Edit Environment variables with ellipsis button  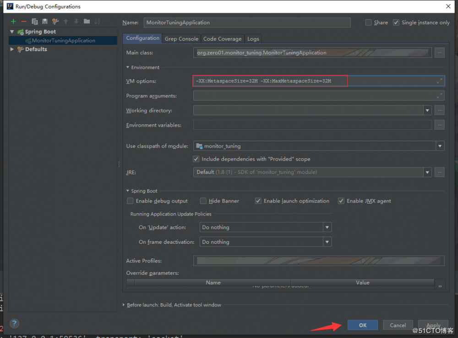pos(439,125)
